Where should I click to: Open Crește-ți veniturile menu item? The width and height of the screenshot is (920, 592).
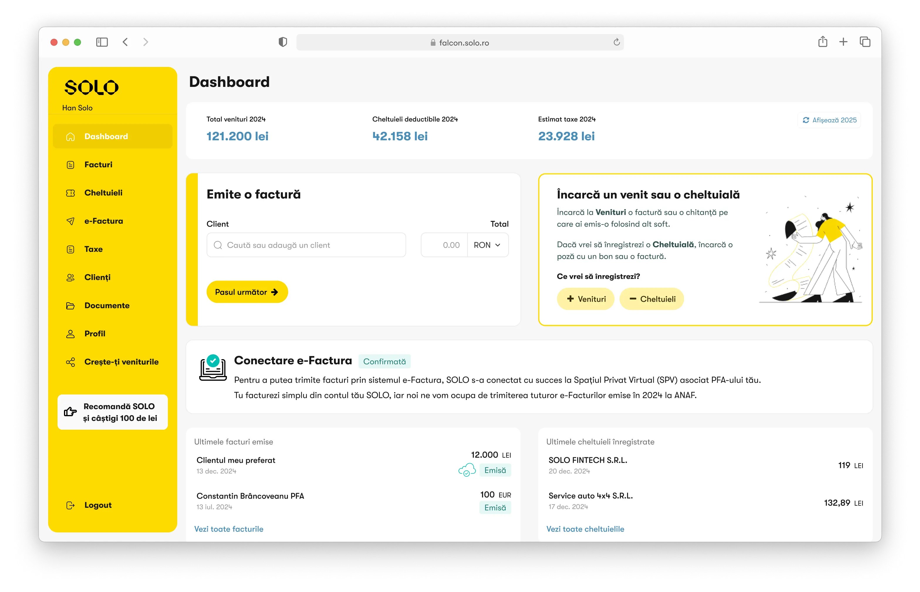(x=113, y=362)
